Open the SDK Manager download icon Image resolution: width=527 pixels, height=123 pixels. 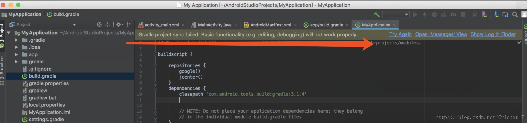(x=496, y=14)
